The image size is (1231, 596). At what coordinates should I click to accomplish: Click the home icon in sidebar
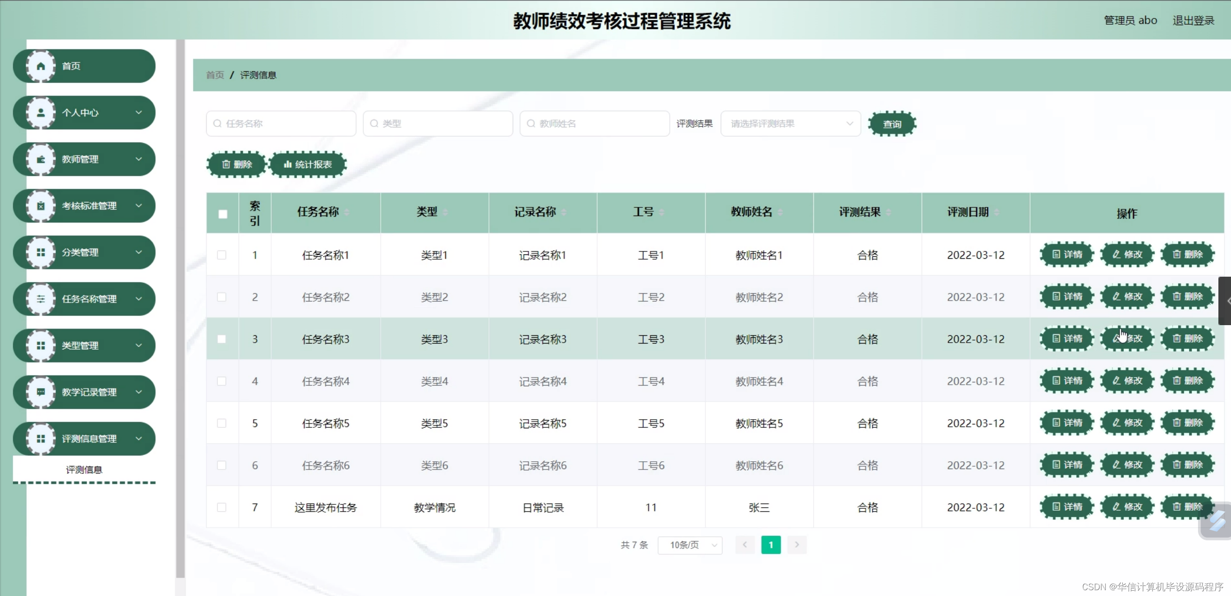[41, 66]
